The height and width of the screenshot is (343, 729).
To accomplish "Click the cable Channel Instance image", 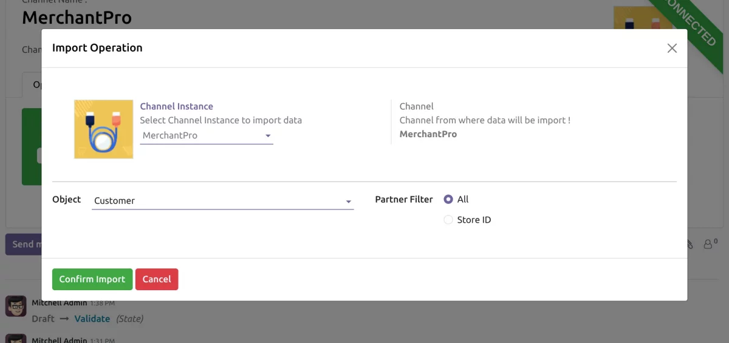I will pos(104,129).
